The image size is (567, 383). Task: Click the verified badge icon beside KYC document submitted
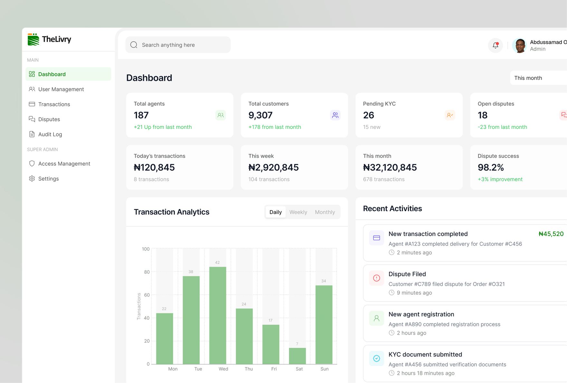click(377, 358)
